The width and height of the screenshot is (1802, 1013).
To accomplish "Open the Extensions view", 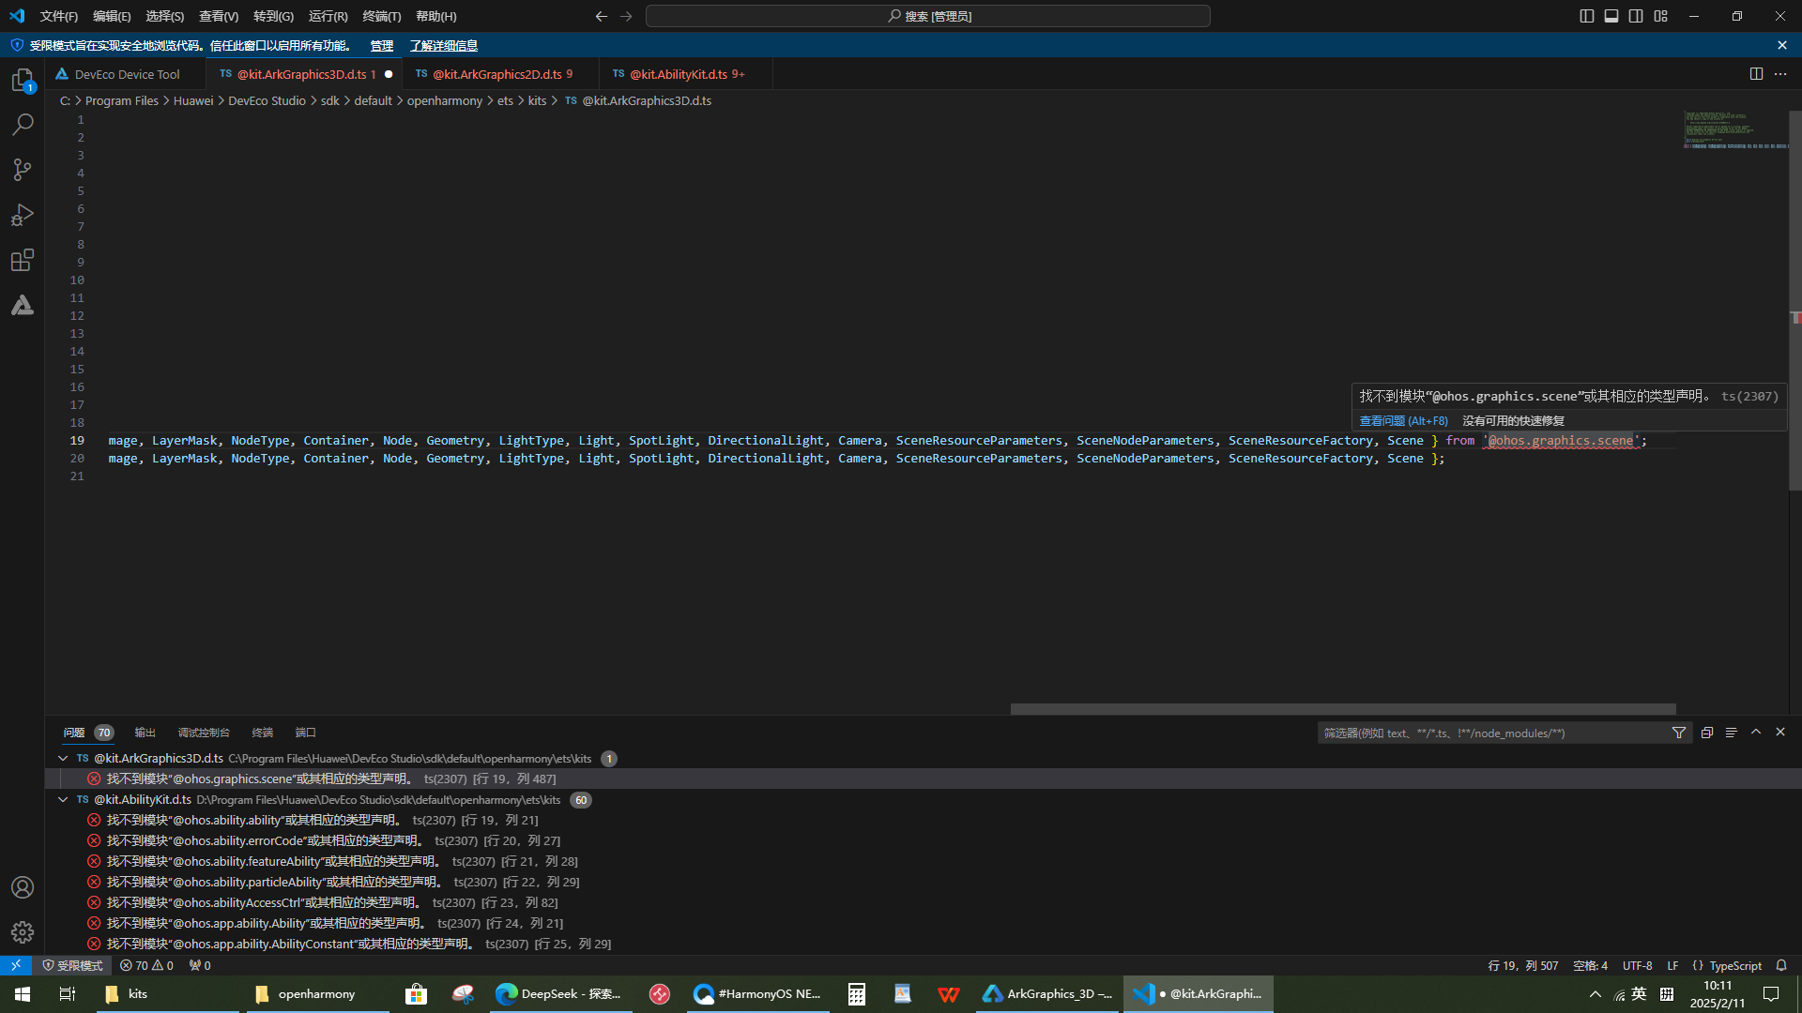I will 23,260.
